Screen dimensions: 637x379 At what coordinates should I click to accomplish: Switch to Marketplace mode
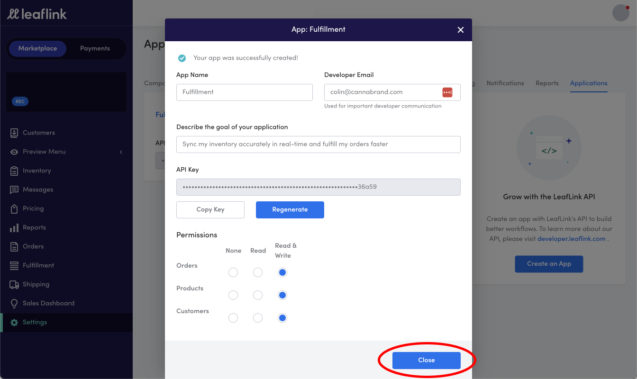coord(37,48)
